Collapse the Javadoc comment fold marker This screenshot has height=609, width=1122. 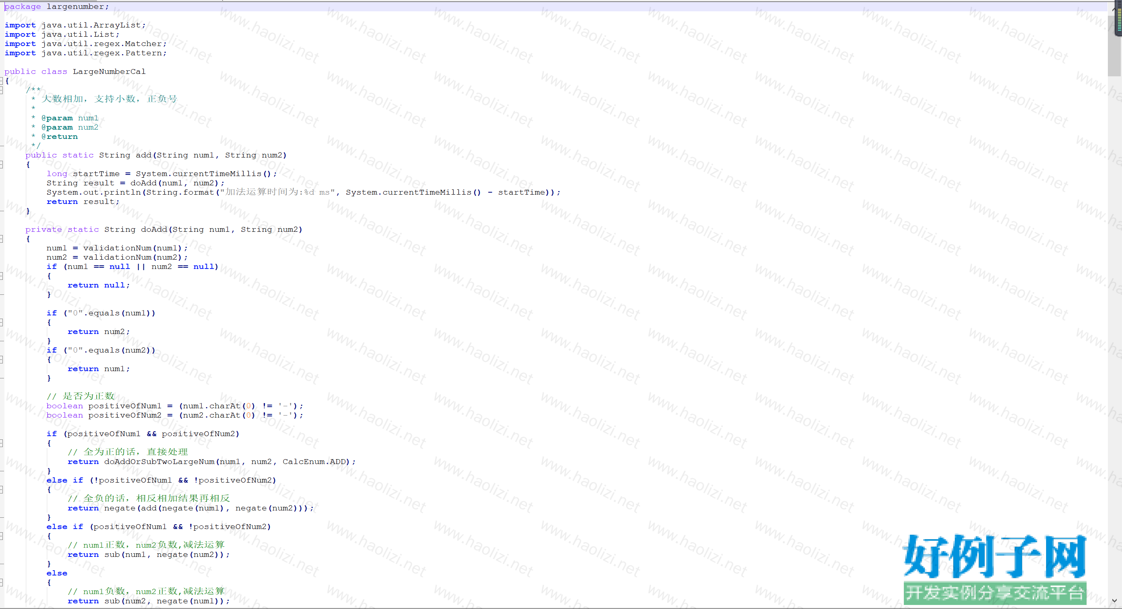(x=2, y=90)
